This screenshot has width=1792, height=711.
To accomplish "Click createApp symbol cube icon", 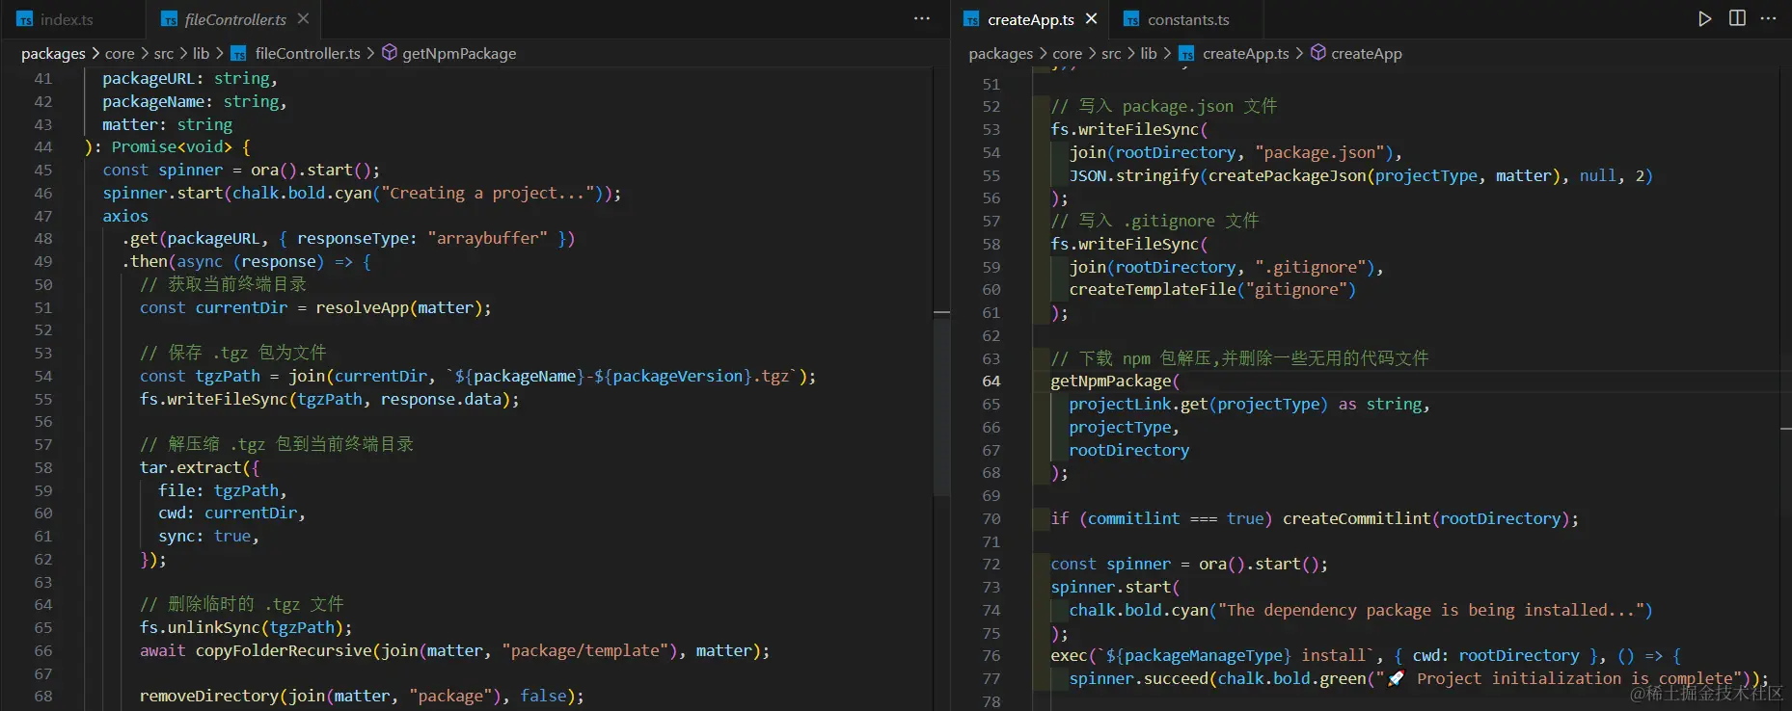I will point(1318,53).
